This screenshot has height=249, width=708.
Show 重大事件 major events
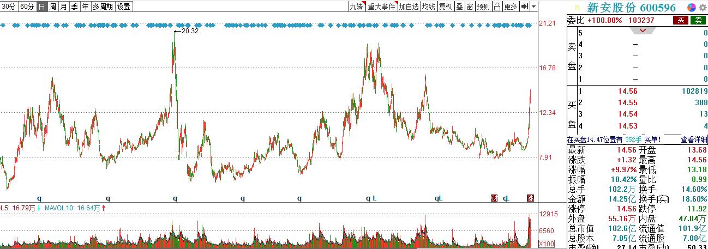[x=381, y=7]
